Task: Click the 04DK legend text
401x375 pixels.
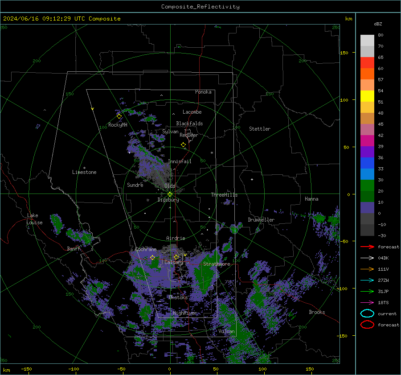Action: 383,258
